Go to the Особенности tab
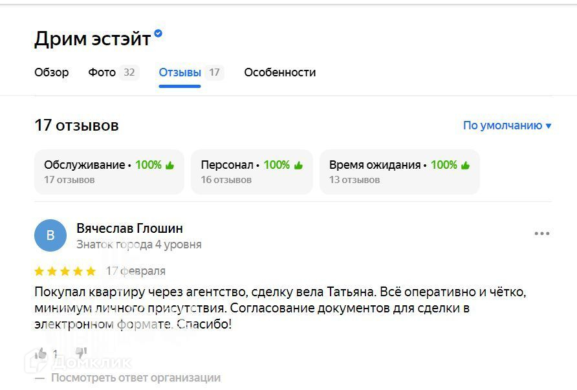This screenshot has width=577, height=390. pos(279,72)
